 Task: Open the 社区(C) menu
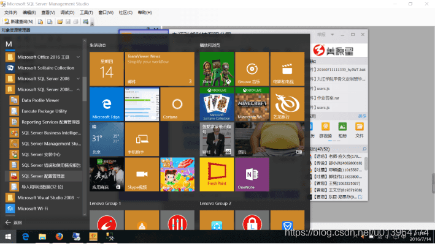coord(125,12)
